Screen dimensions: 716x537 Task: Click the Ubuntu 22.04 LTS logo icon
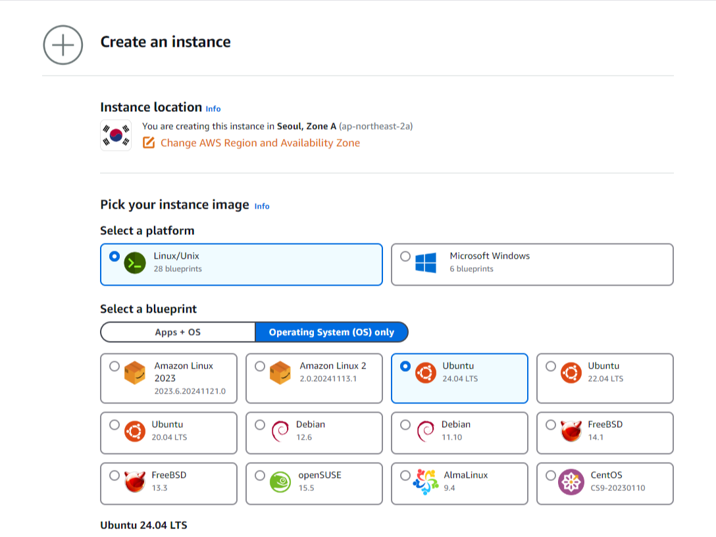[571, 373]
